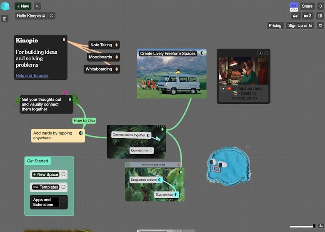325x232 pixels.
Task: Check the Apps and Extensions checkbox
Action: click(63, 200)
